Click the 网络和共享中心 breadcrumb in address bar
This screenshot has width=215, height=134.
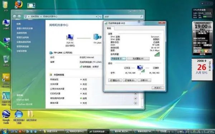tap(50, 16)
